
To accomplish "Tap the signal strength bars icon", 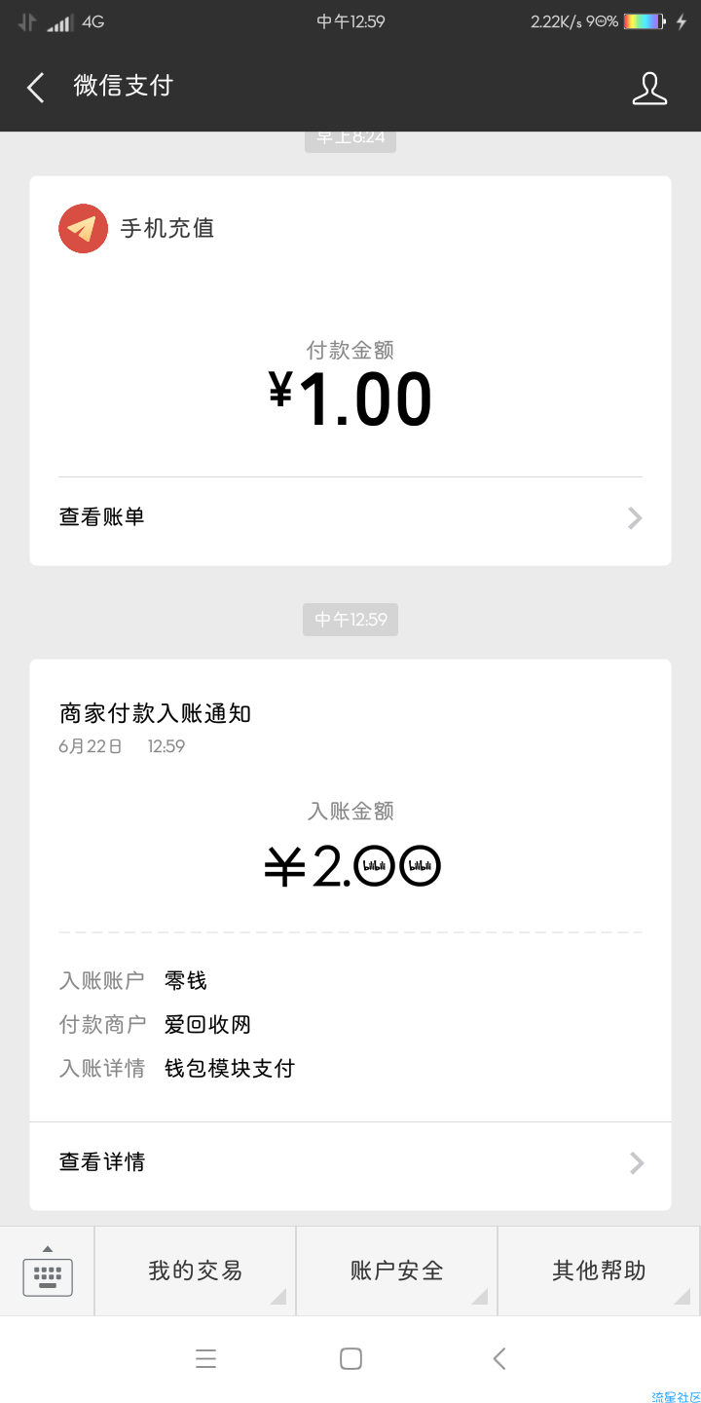I will click(x=60, y=22).
